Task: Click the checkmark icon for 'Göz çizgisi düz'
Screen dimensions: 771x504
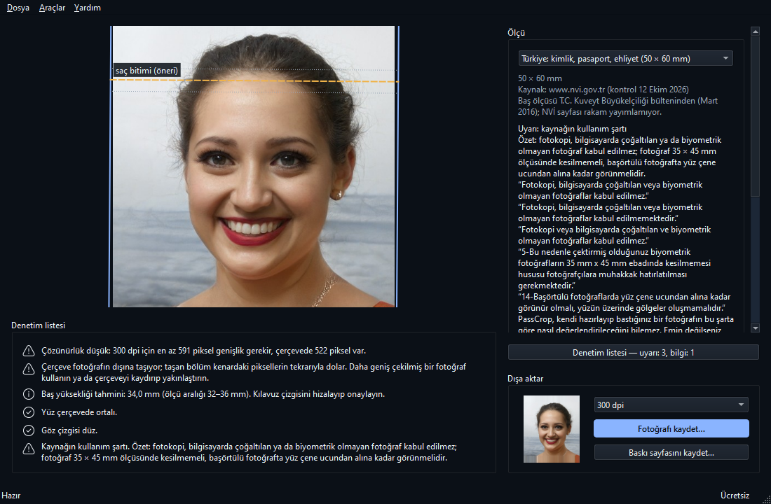Action: point(29,430)
